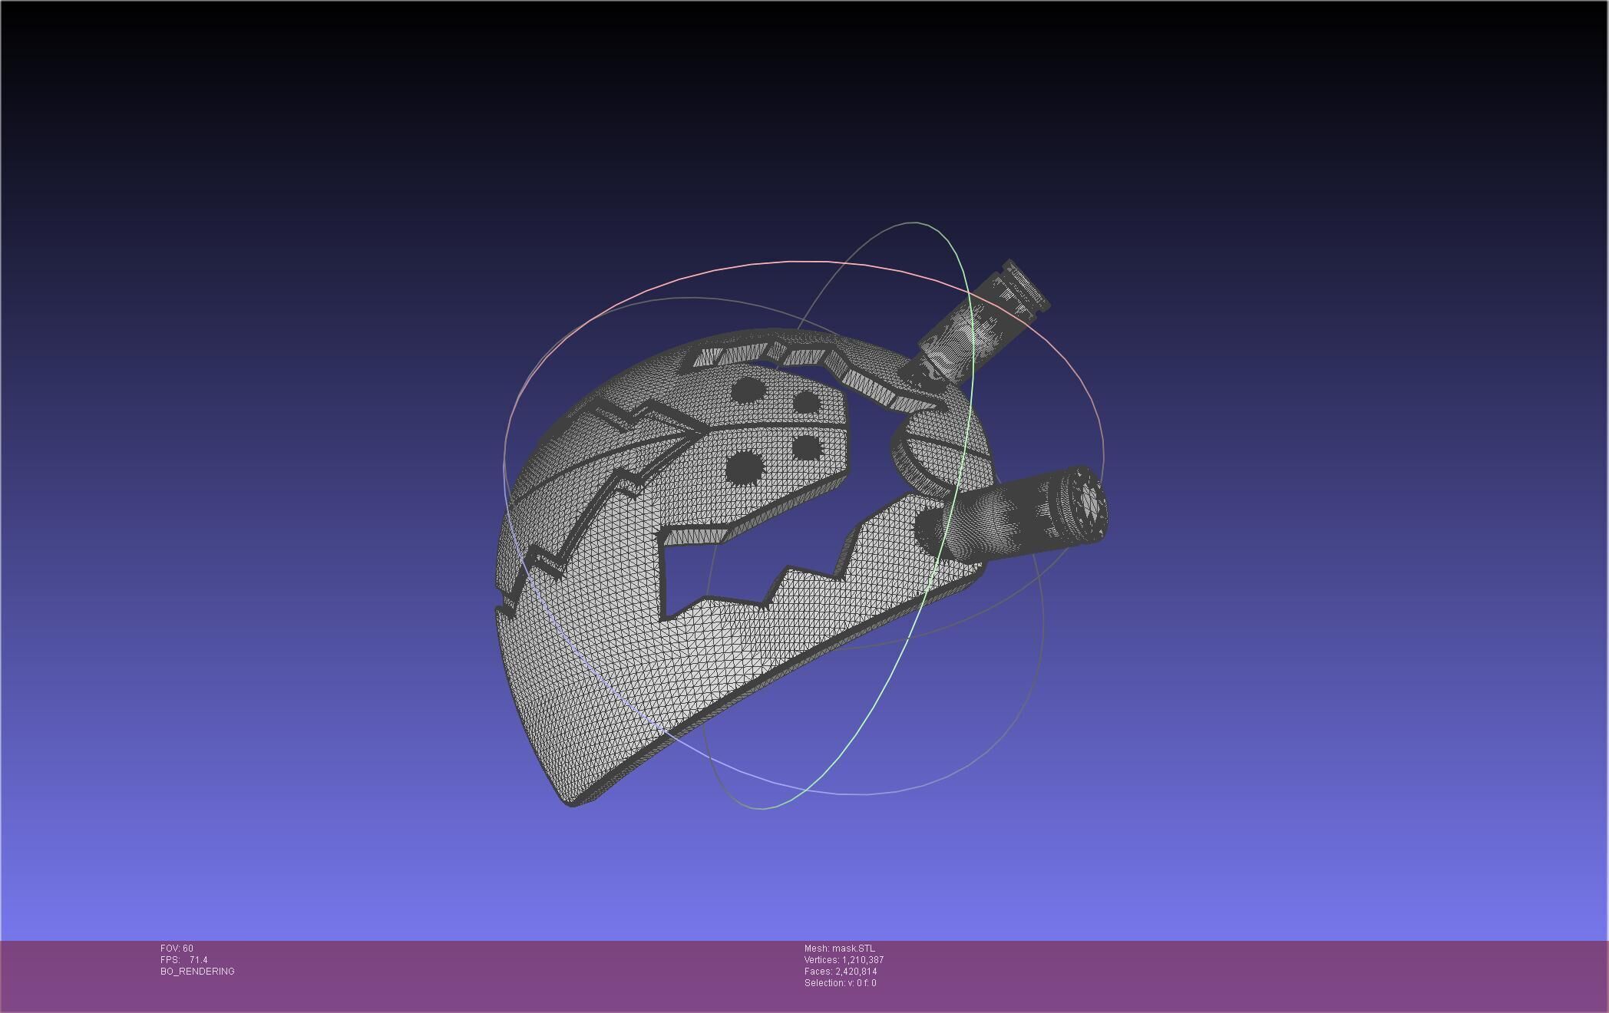Viewport: 1609px width, 1013px height.
Task: Click the 'Faces: 2,420,814' text
Action: pyautogui.click(x=841, y=972)
